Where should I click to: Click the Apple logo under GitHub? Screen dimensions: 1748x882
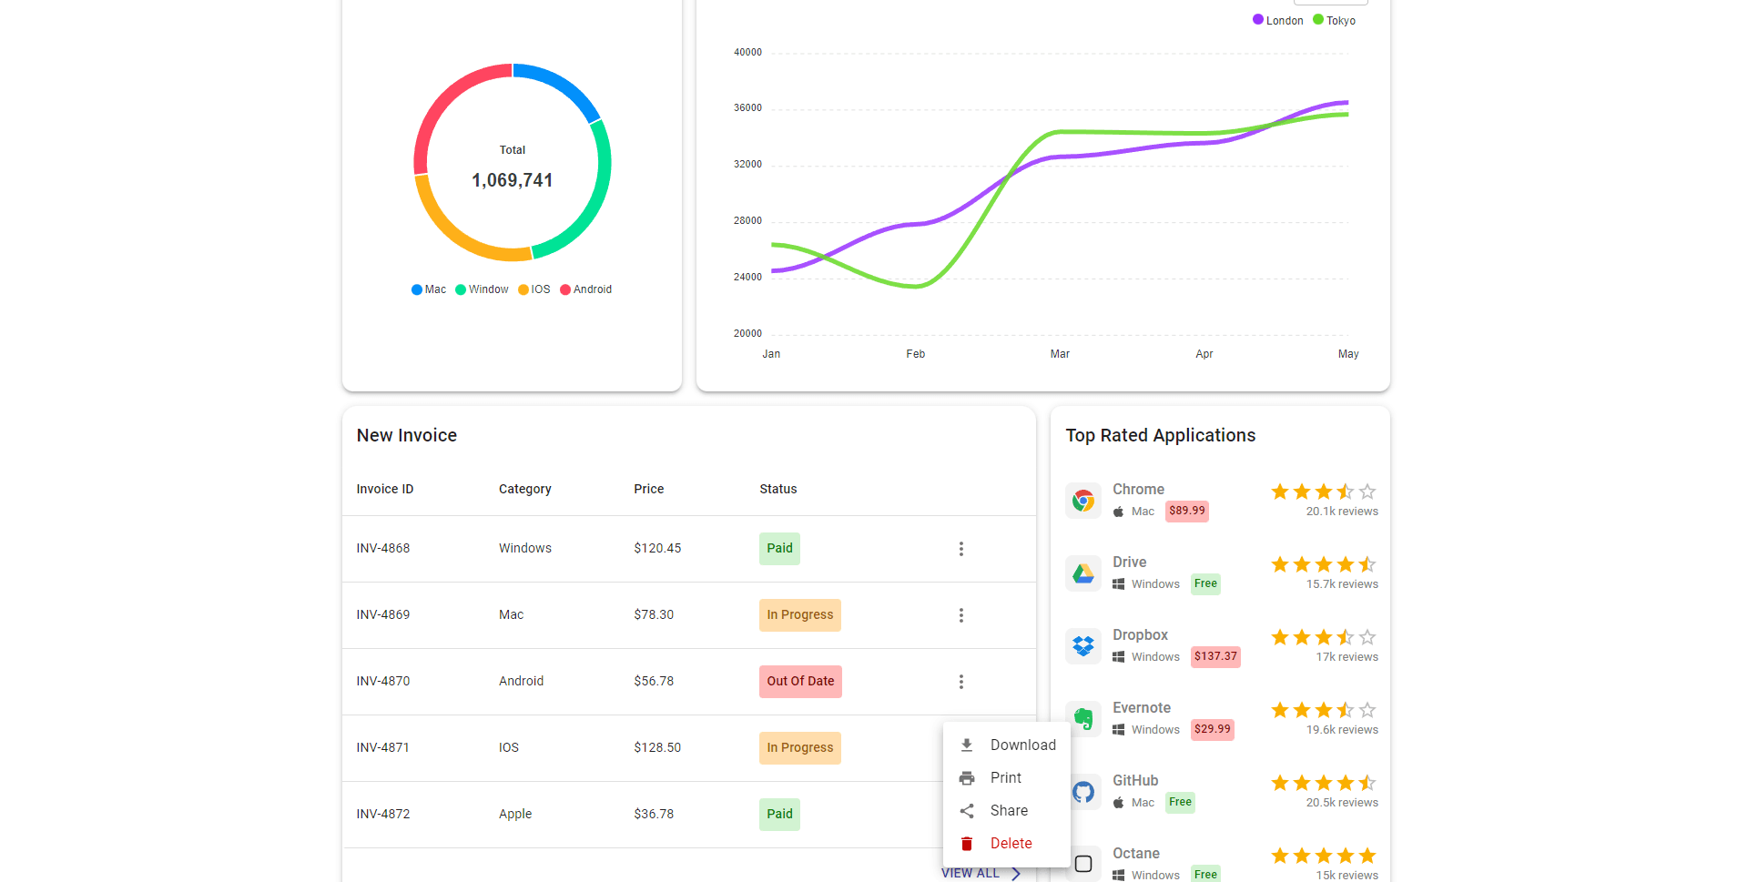click(x=1119, y=803)
